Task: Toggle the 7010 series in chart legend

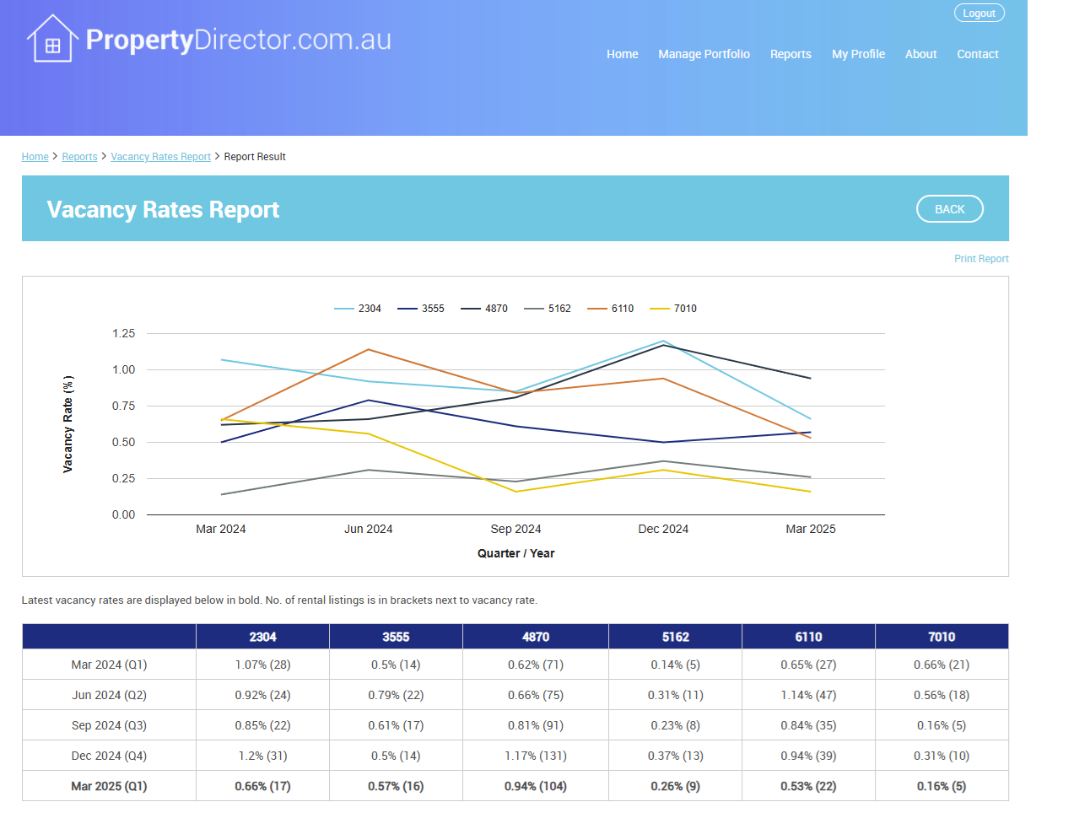Action: pos(673,309)
